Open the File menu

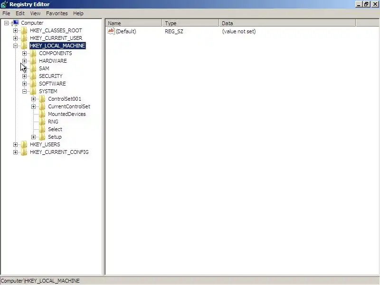(6, 13)
